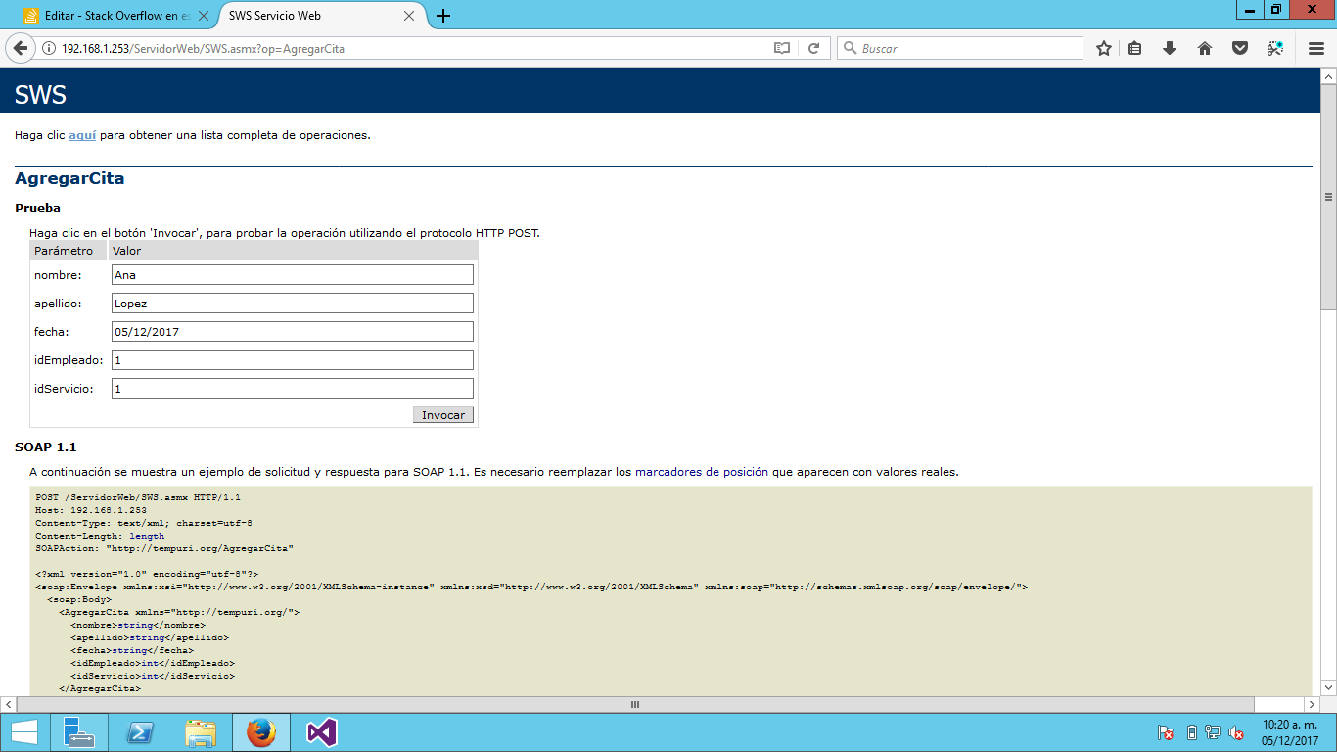Launch Server Manager from the taskbar
This screenshot has width=1337, height=752.
pyautogui.click(x=79, y=732)
